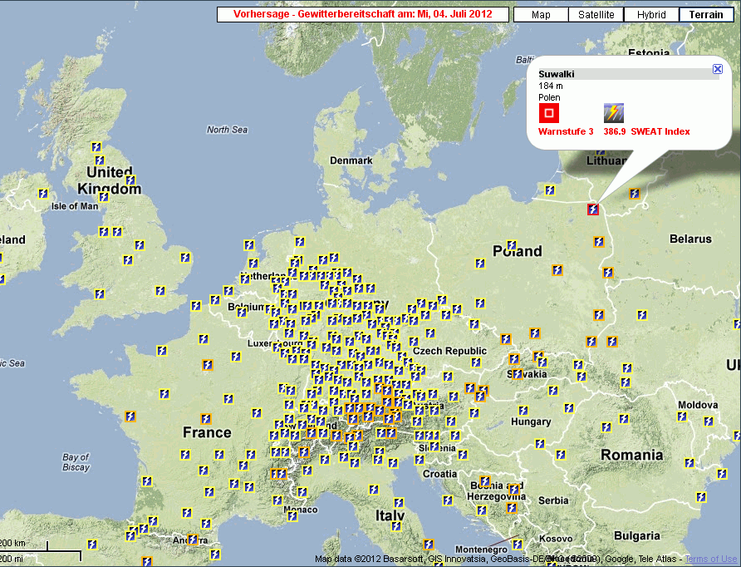Select the orange marker on France's Atlantic coast
Image resolution: width=741 pixels, height=567 pixels.
tap(130, 417)
